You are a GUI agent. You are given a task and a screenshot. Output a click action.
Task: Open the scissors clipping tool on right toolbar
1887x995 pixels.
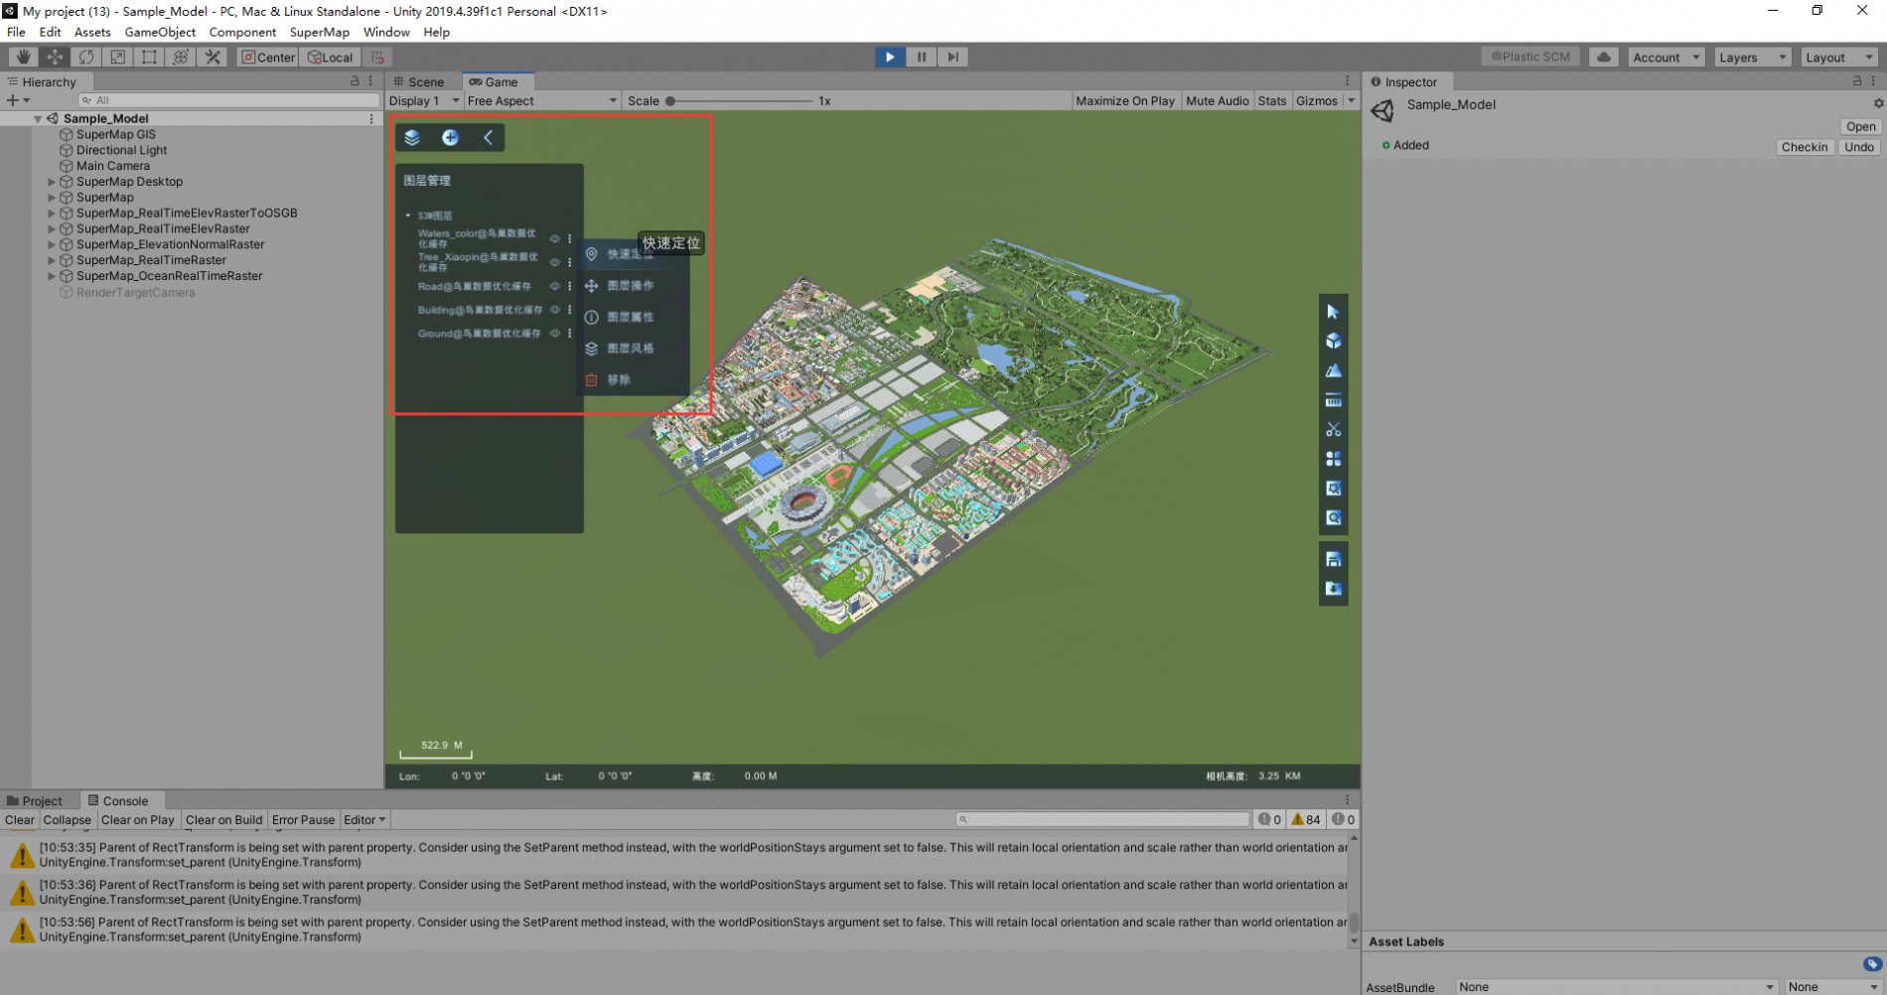coord(1333,430)
